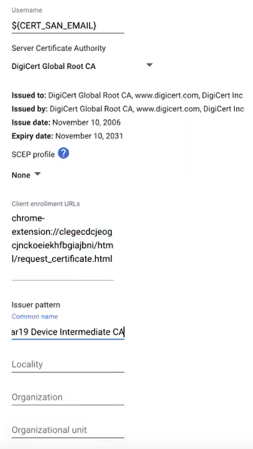Open the SCEP profile help icon
The height and width of the screenshot is (449, 253).
click(x=63, y=153)
